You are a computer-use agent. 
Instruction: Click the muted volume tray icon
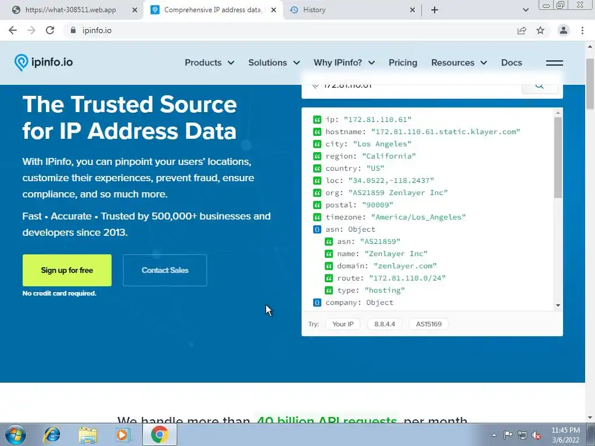536,436
